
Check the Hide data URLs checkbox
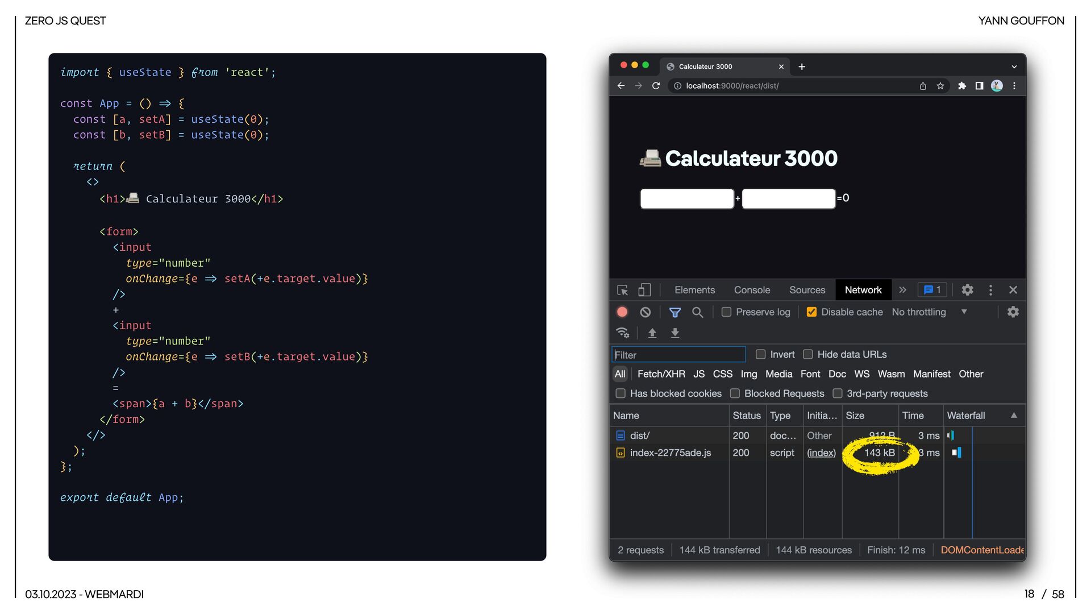click(x=807, y=354)
